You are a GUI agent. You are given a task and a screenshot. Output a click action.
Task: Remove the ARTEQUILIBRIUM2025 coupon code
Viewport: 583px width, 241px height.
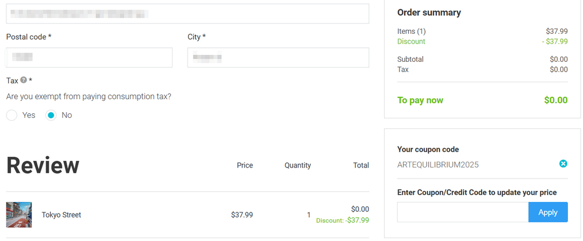(563, 163)
